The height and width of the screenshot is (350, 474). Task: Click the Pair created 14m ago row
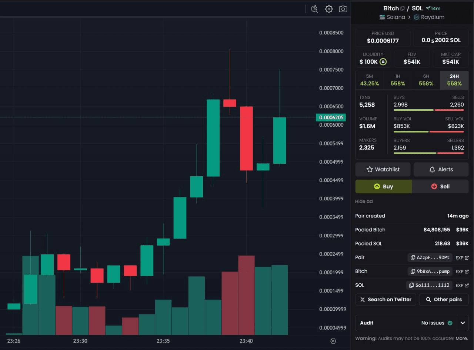(412, 216)
